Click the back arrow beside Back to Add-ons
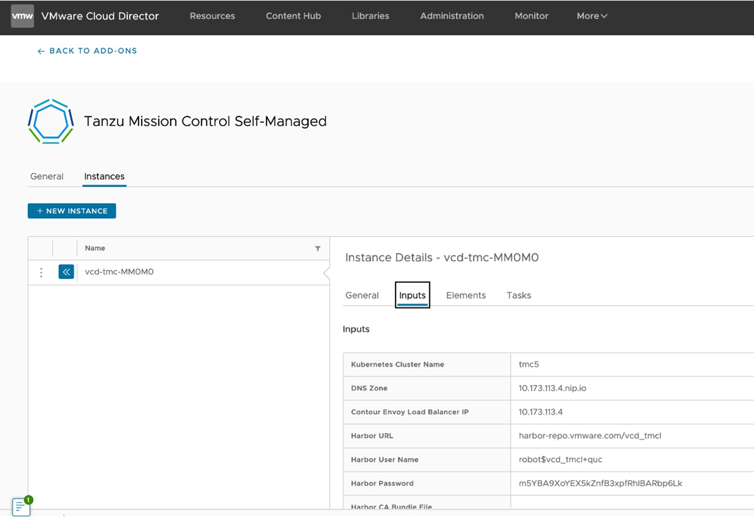Image resolution: width=754 pixels, height=522 pixels. pos(41,51)
